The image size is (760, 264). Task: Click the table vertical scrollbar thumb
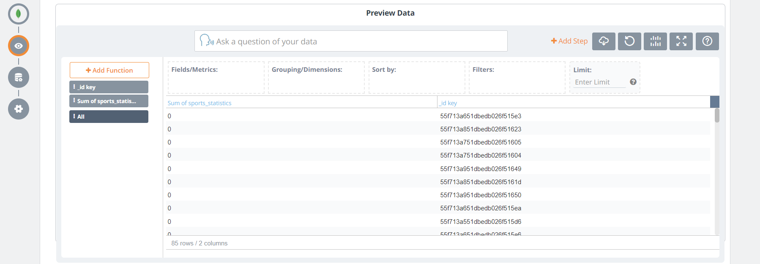tap(717, 115)
